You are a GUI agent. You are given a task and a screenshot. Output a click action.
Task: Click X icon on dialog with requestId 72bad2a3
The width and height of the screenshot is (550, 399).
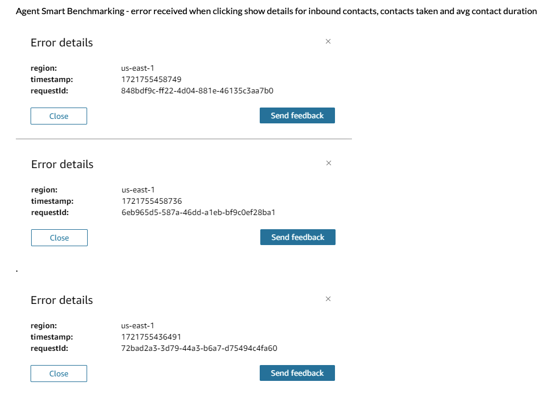pyautogui.click(x=328, y=299)
